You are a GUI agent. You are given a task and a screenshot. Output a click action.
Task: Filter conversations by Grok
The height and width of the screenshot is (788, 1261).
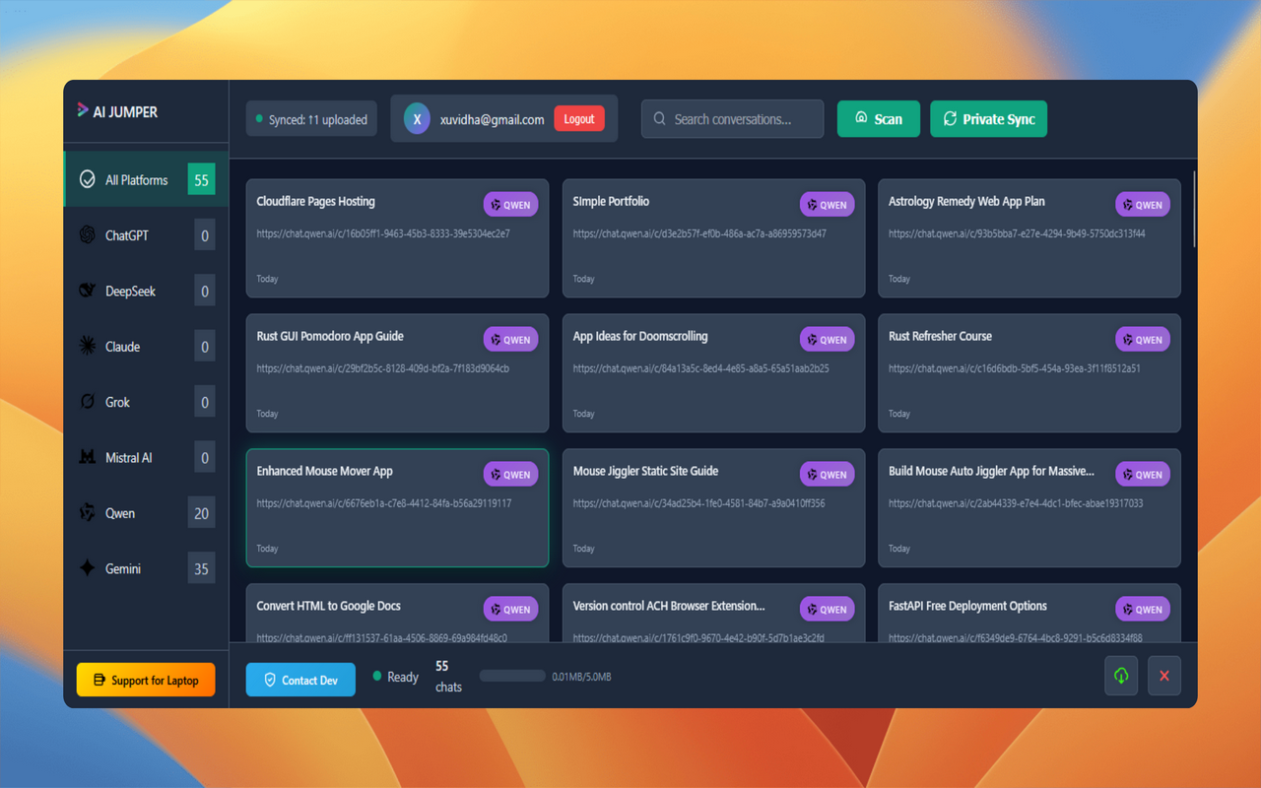point(146,402)
